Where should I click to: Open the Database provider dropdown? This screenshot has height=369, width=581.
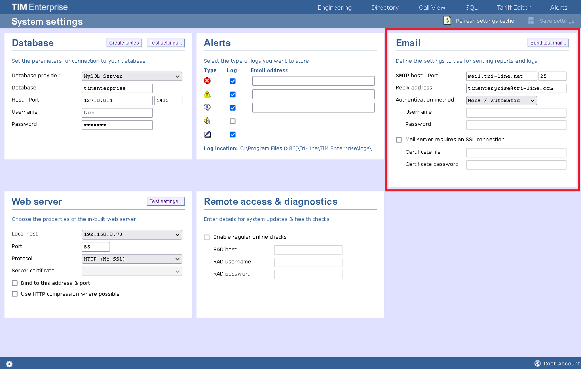[x=132, y=76]
